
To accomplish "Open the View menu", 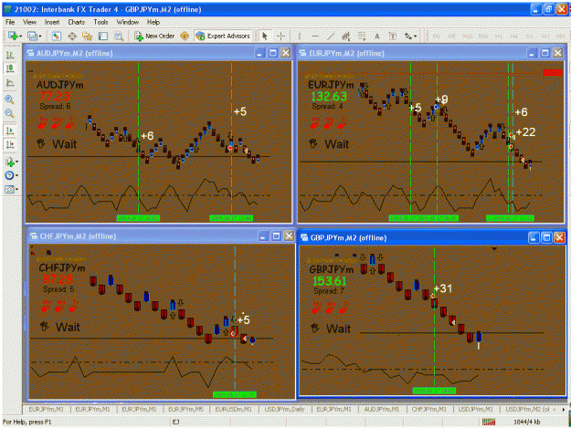I will (29, 22).
